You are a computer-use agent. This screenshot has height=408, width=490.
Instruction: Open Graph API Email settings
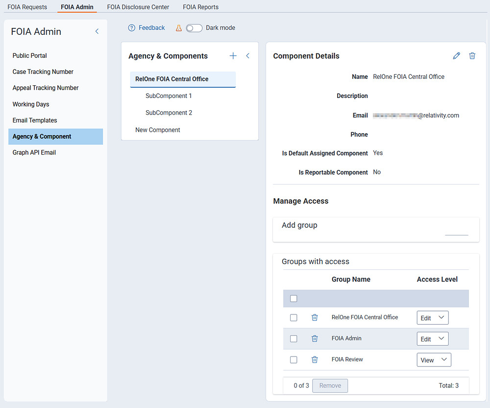[34, 152]
